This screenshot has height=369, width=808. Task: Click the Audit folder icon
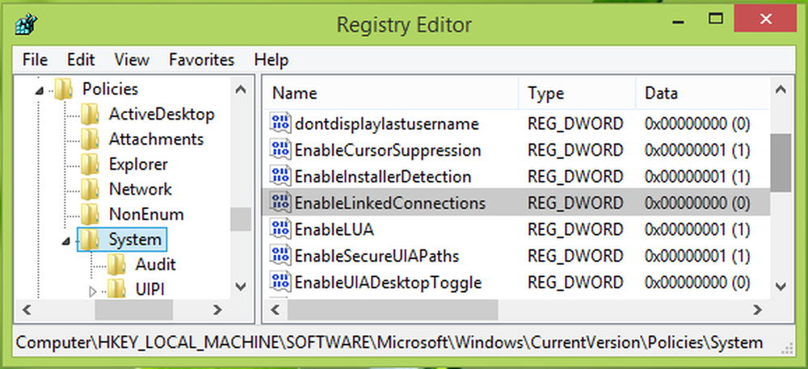tap(119, 264)
